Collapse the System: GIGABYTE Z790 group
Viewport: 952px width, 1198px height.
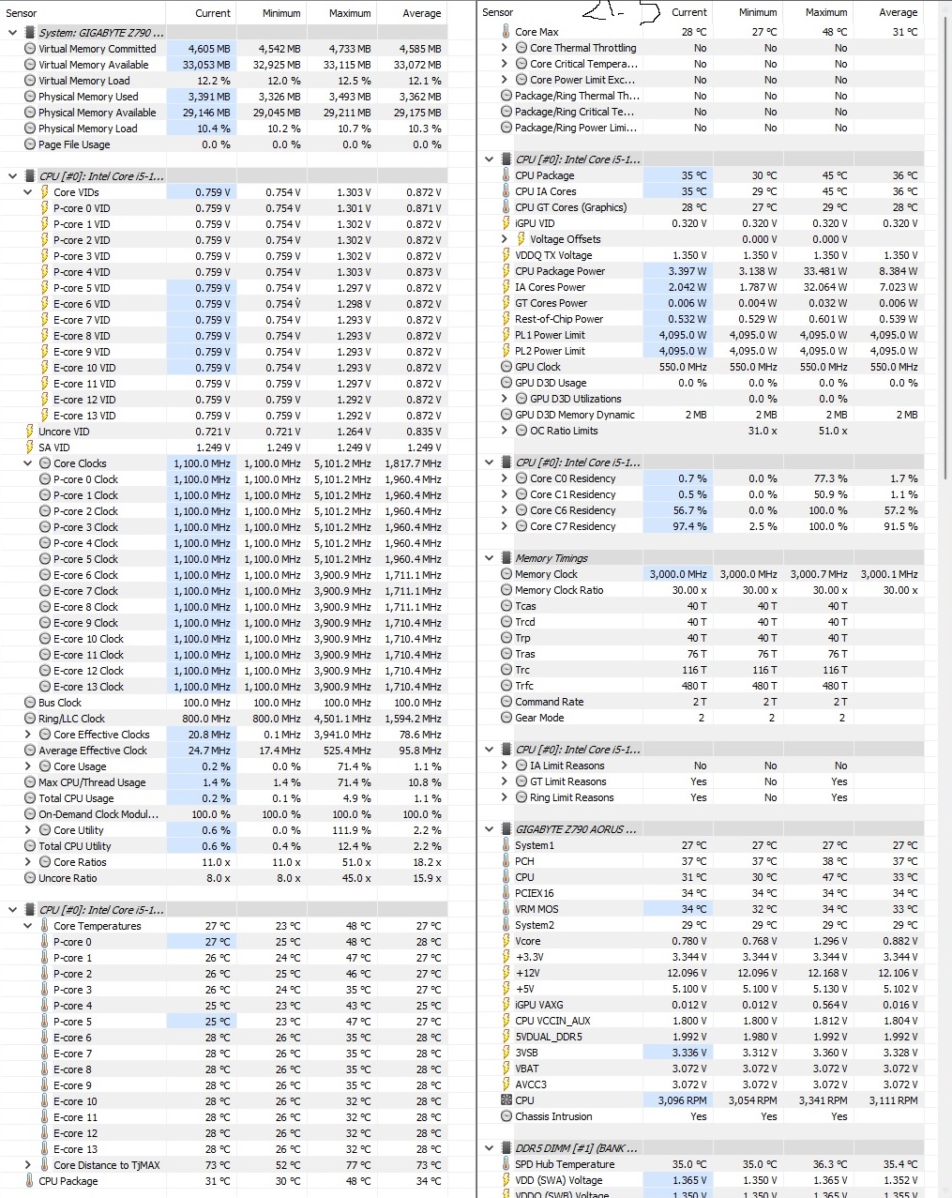(12, 33)
